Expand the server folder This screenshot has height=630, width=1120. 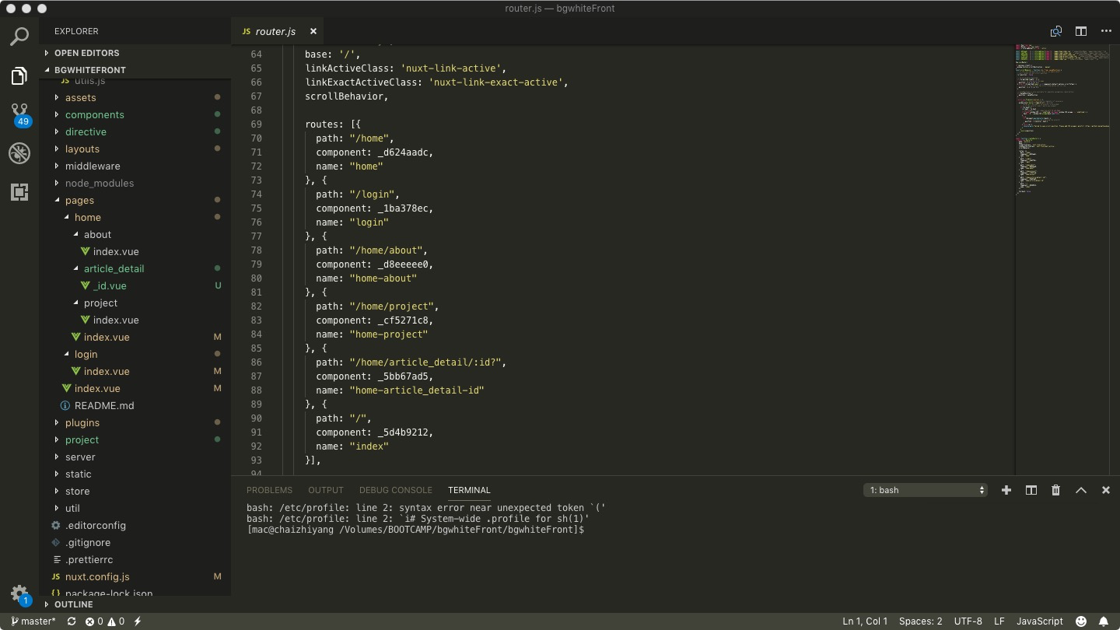click(135, 457)
